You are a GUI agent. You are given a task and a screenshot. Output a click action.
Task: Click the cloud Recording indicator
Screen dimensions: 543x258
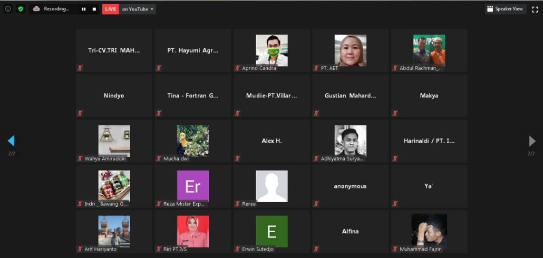pos(52,9)
